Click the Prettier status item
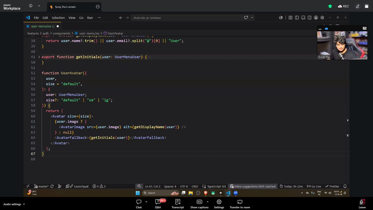The height and width of the screenshot is (210, 373). tap(332, 186)
